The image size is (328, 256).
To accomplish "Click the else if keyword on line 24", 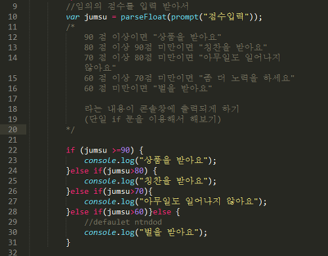I will 87,171.
